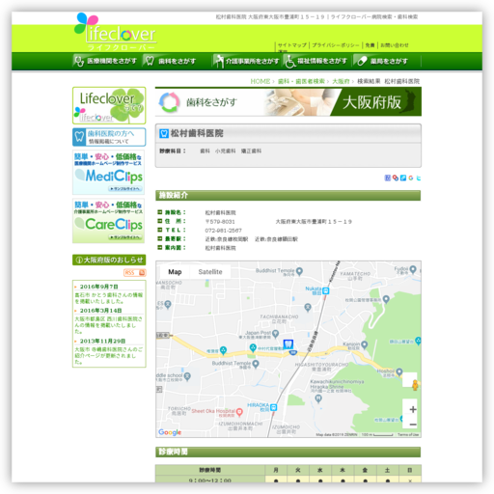This screenshot has height=494, width=494.
Task: Click the postal code 〒579-8031
Action: click(220, 222)
